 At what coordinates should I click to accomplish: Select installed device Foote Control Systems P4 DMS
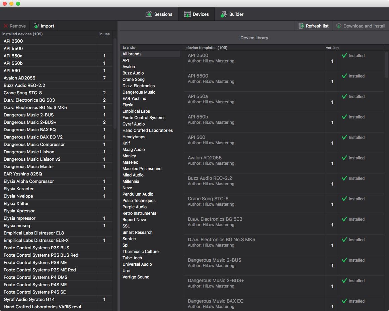click(56, 277)
